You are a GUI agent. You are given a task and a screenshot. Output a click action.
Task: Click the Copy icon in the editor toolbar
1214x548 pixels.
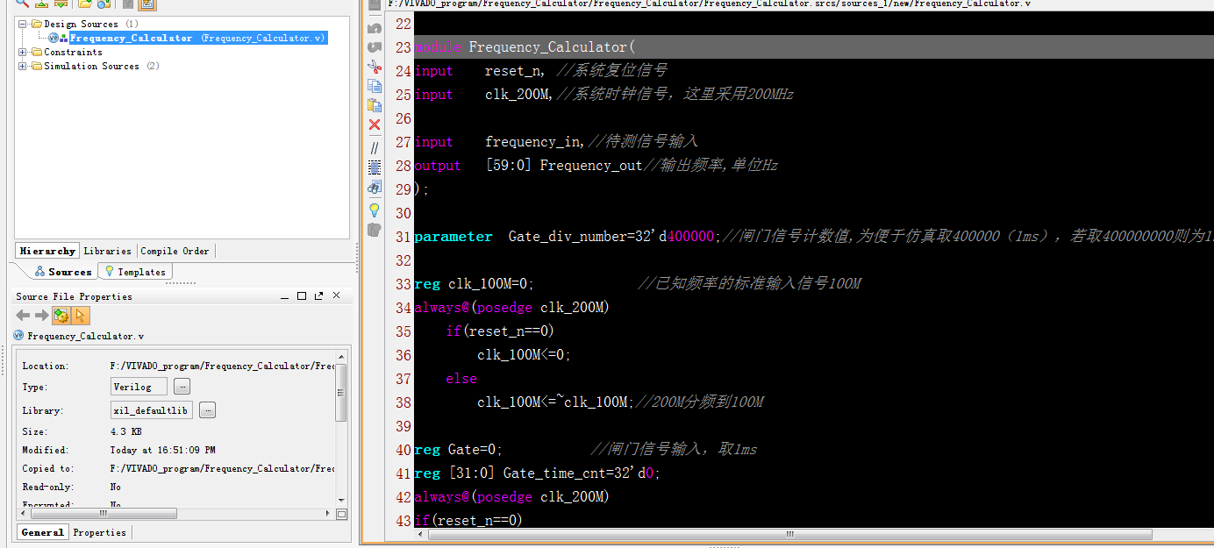tap(375, 86)
